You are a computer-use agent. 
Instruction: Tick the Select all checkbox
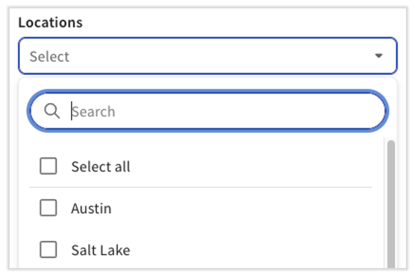[48, 166]
